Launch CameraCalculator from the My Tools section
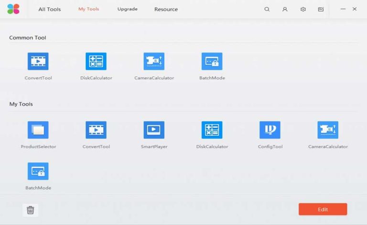 pyautogui.click(x=328, y=130)
